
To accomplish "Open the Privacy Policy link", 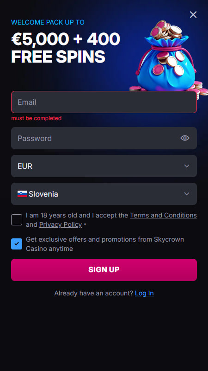I will pyautogui.click(x=61, y=224).
